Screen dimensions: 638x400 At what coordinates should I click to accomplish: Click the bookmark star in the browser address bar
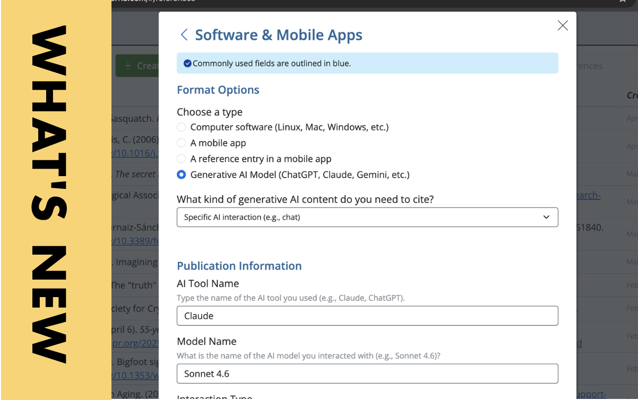pos(623,1)
